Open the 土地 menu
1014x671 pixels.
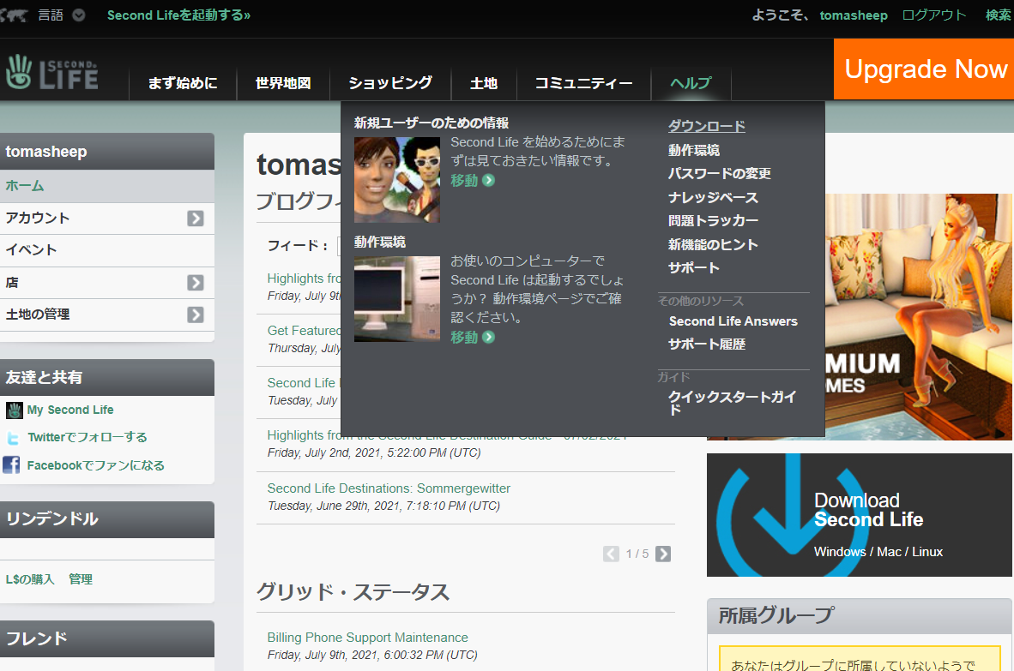[x=484, y=83]
